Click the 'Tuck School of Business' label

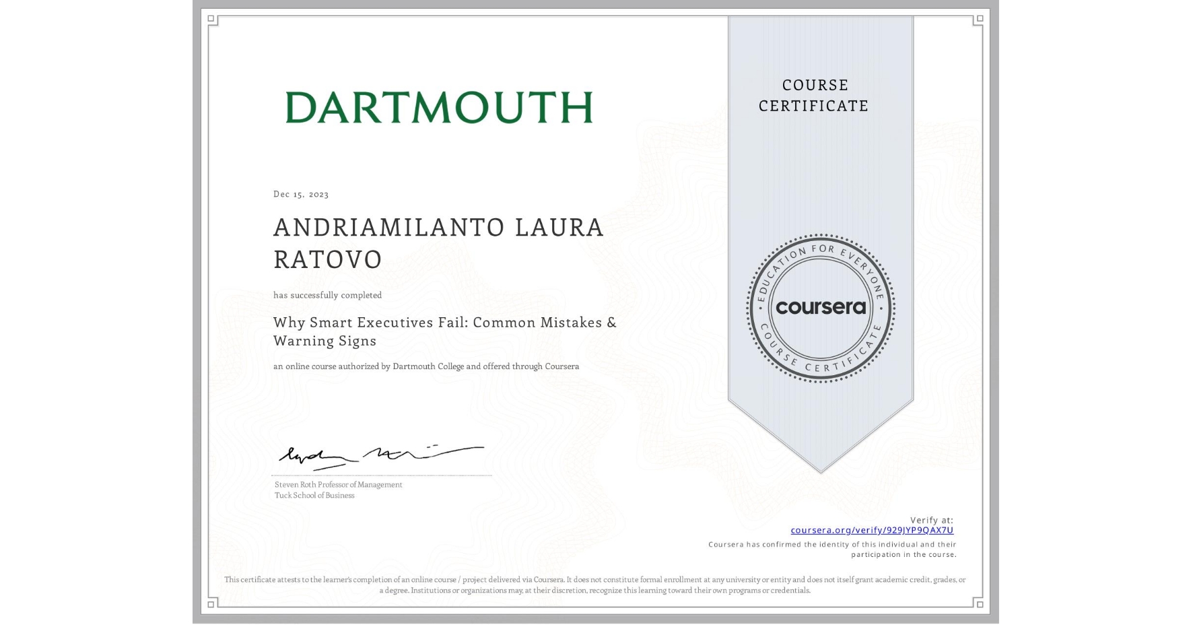click(314, 495)
